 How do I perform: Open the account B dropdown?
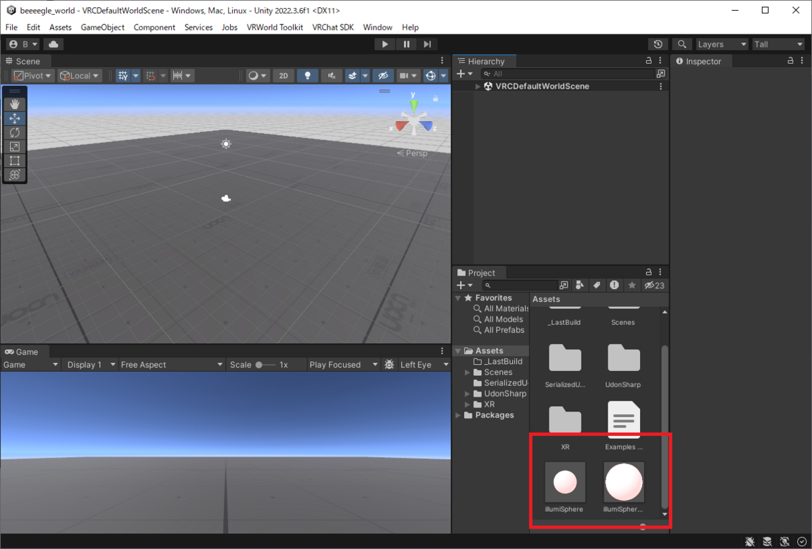coord(24,44)
